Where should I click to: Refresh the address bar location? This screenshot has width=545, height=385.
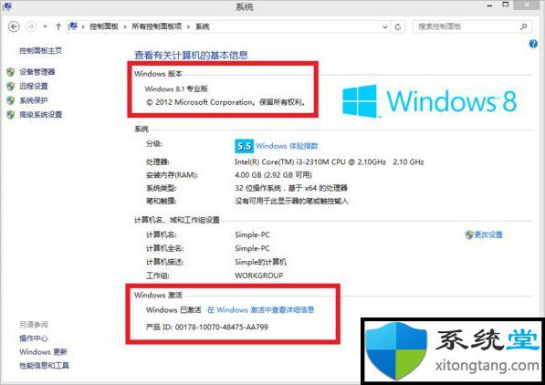click(398, 26)
